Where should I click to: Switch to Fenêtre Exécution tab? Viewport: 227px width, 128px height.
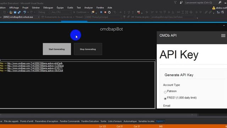tap(90, 121)
